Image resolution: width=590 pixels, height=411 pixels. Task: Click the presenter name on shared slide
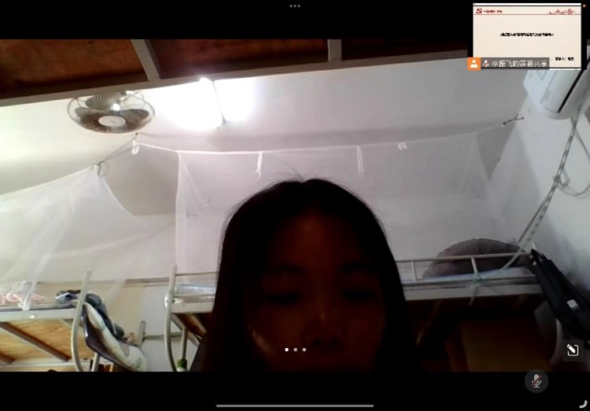(x=564, y=57)
